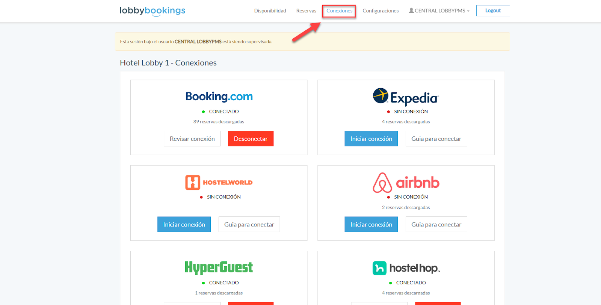Screen dimensions: 601x305
Task: Click the 'Hotel Lobby 1 - Conexiones' heading
Action: (168, 63)
